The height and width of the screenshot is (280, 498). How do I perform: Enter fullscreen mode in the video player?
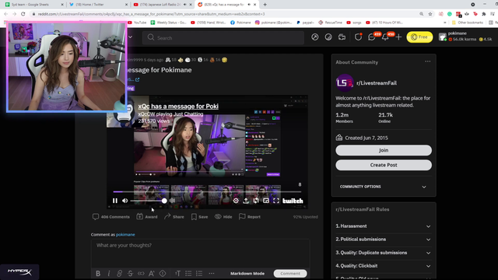[276, 201]
